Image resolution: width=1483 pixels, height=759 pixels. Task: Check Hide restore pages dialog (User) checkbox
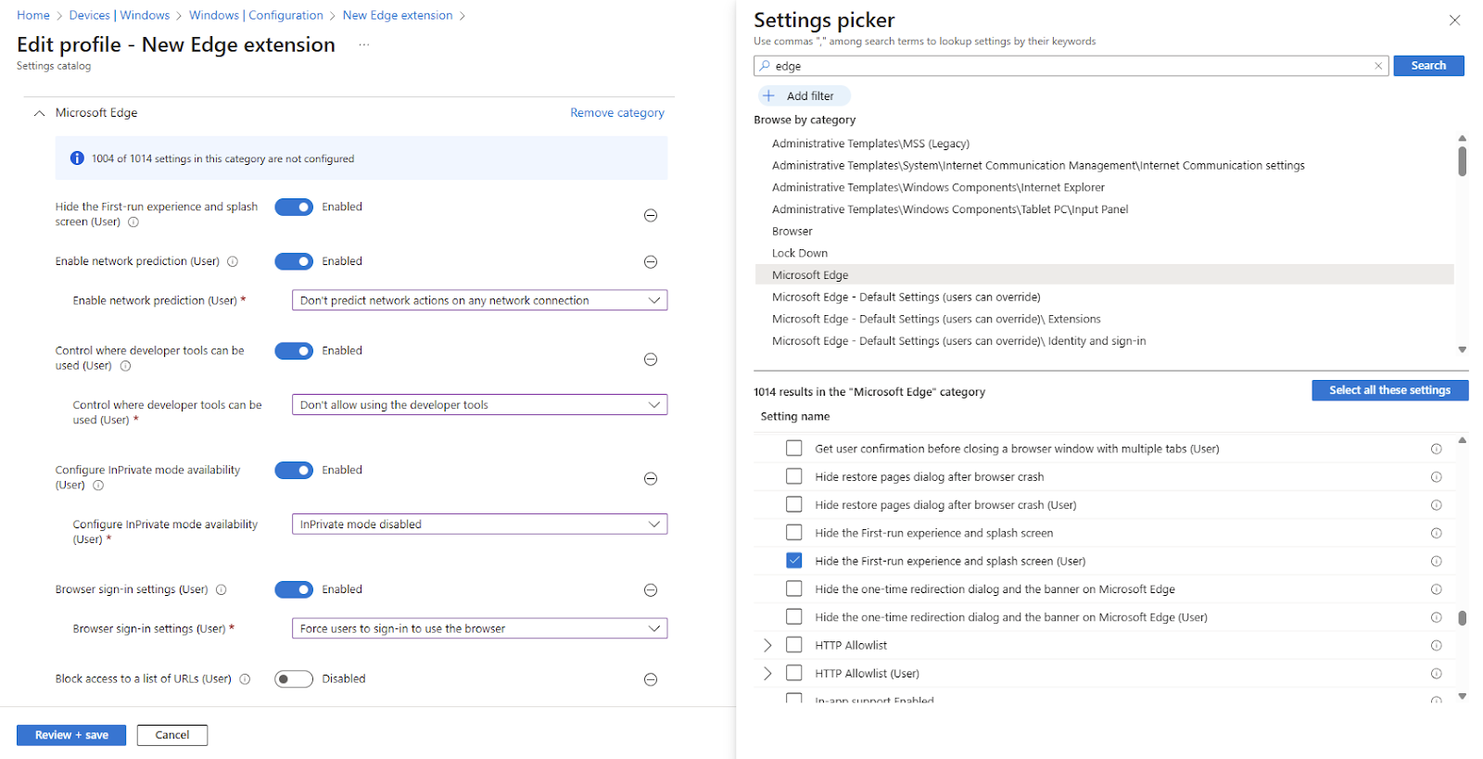click(794, 505)
